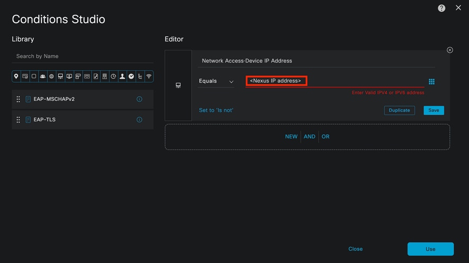Click the Close link at bottom
This screenshot has height=263, width=469.
[356, 249]
